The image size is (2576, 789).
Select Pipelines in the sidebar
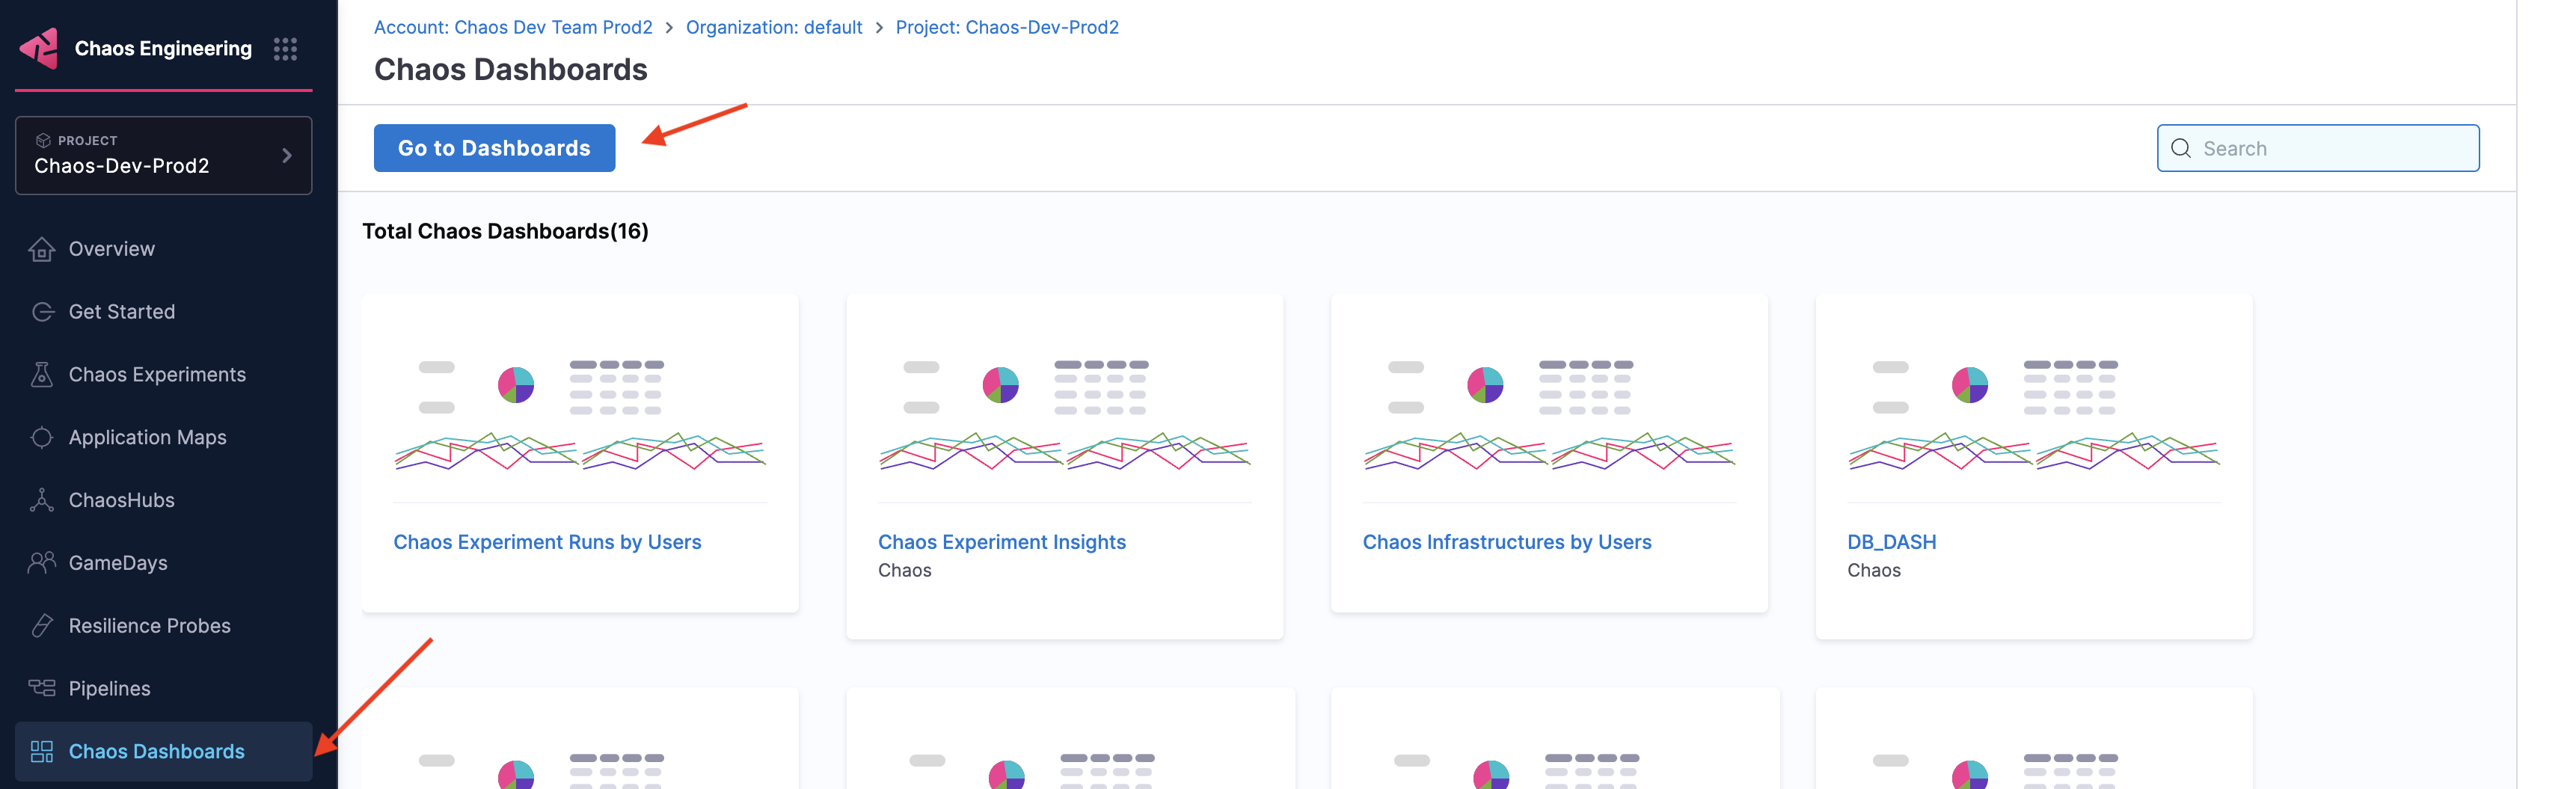[x=109, y=688]
